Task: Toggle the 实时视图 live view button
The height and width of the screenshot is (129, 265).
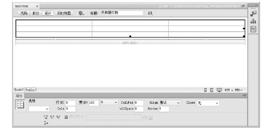Action: point(64,13)
